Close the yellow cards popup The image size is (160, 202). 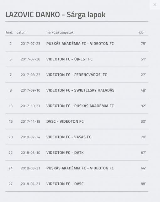[155, 5]
